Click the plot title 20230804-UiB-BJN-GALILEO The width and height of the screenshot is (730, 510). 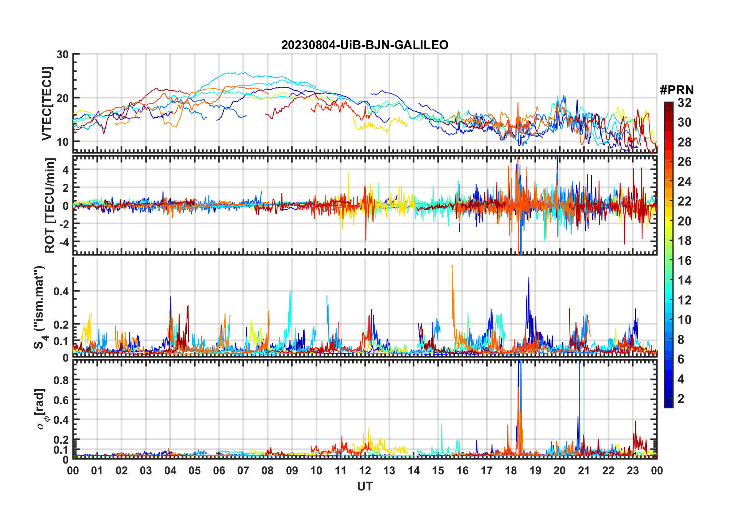point(365,45)
